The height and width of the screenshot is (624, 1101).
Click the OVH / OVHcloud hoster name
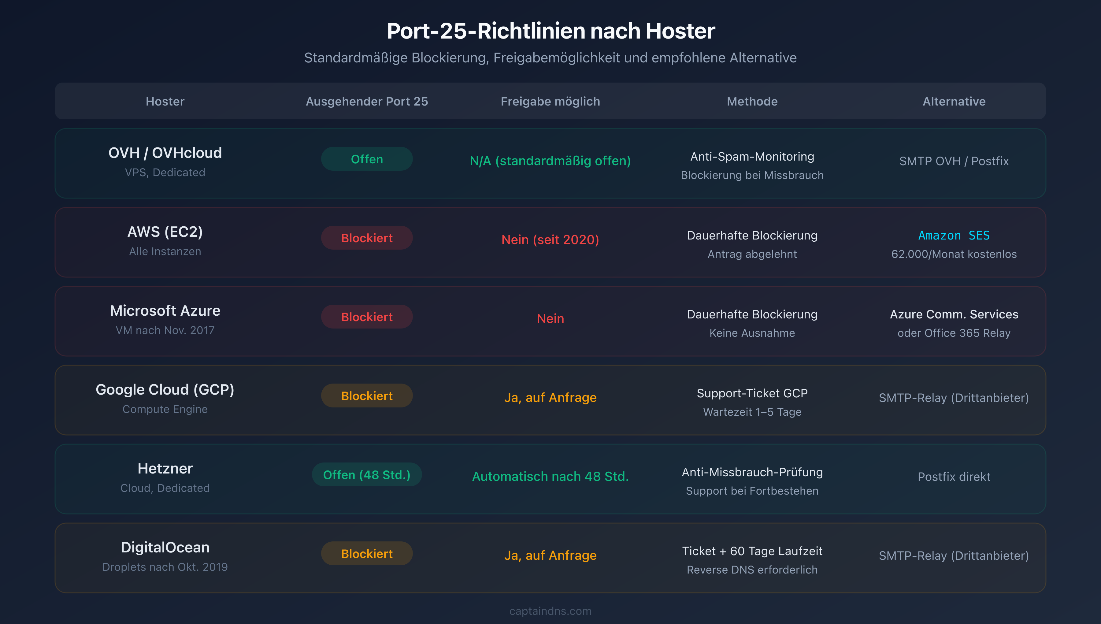165,153
